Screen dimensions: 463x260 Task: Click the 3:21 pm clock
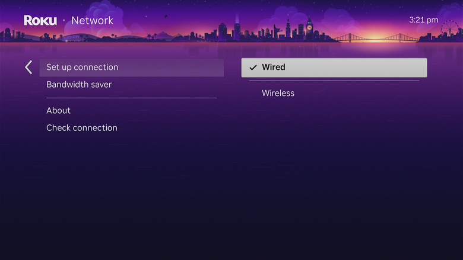point(424,20)
